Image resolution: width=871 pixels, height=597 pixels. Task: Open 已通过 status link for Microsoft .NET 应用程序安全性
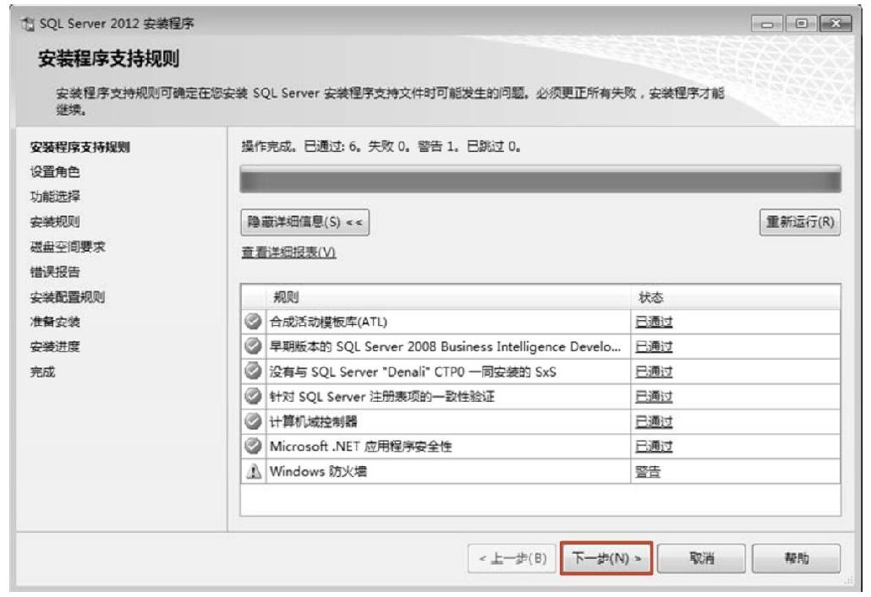click(654, 446)
